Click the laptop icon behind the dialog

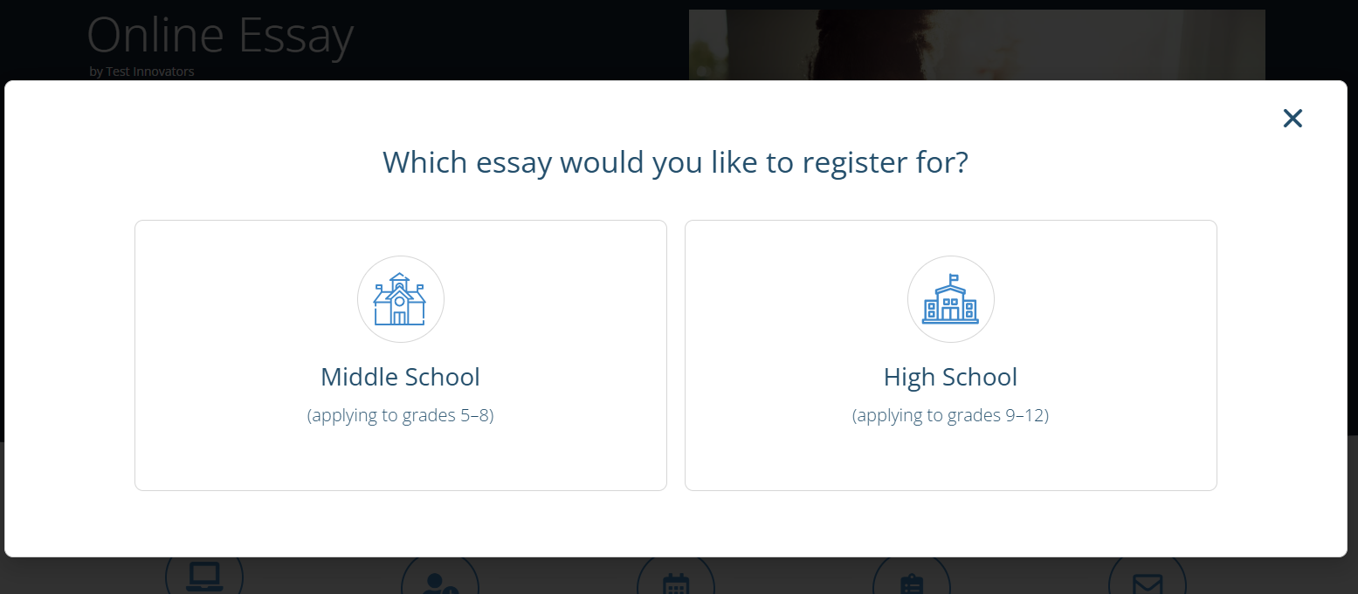click(204, 576)
